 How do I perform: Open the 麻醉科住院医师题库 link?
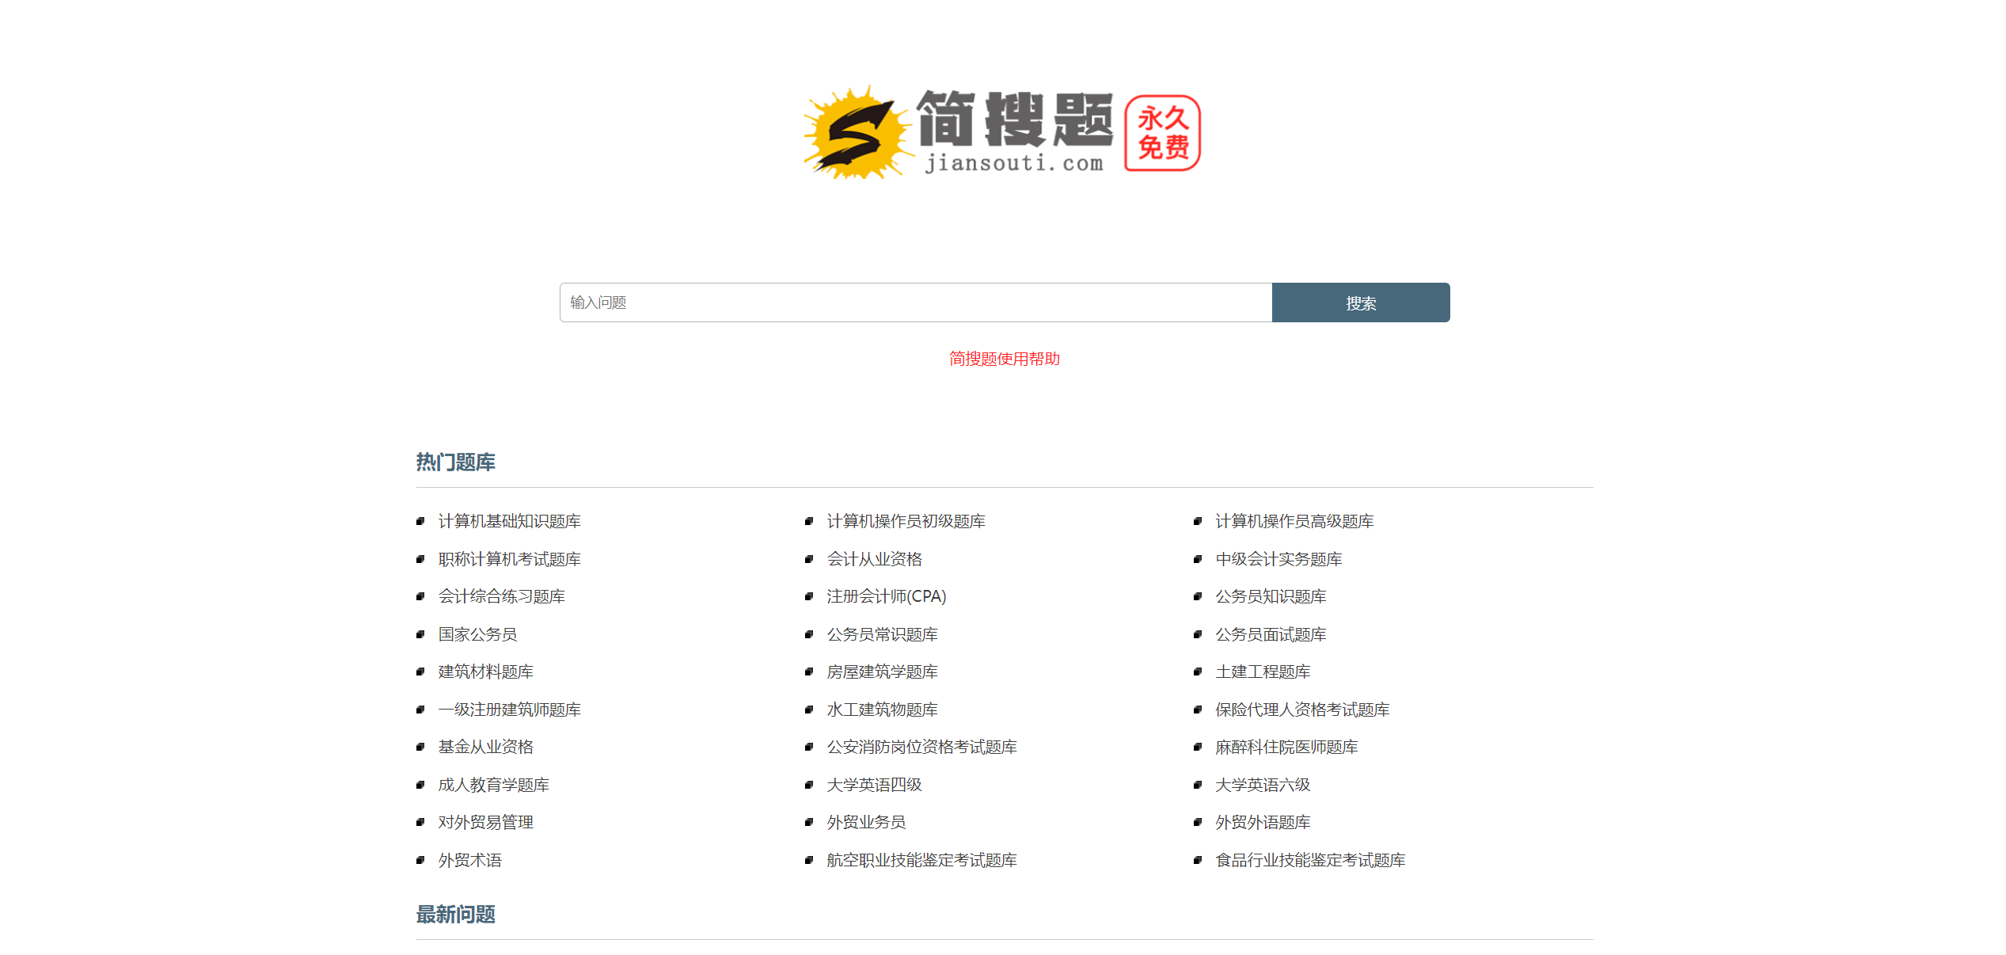(x=1286, y=747)
